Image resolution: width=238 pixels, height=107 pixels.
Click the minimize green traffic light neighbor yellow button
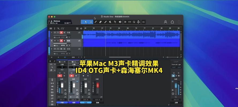(52, 17)
